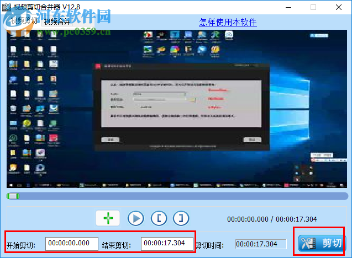Click the green plus add video button
Image resolution: width=352 pixels, height=258 pixels.
point(108,218)
